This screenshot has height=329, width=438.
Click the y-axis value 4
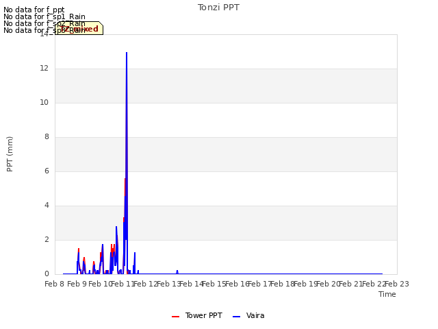47,206
